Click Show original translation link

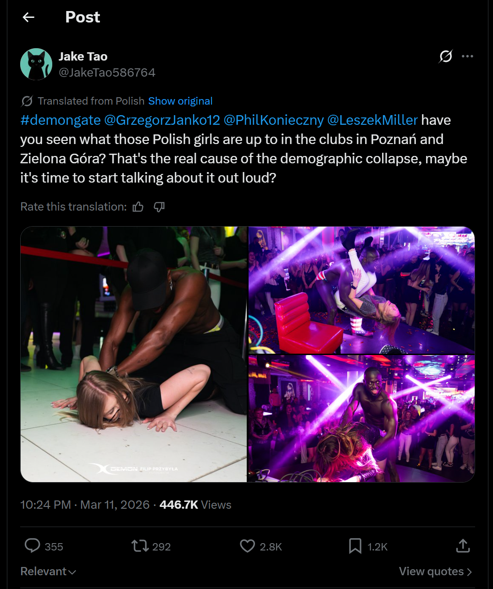(x=180, y=101)
